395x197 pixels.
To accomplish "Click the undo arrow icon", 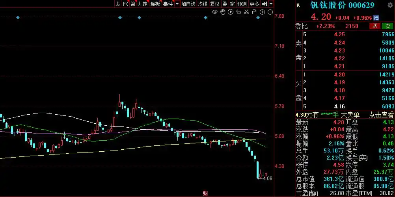I will [x=238, y=12].
